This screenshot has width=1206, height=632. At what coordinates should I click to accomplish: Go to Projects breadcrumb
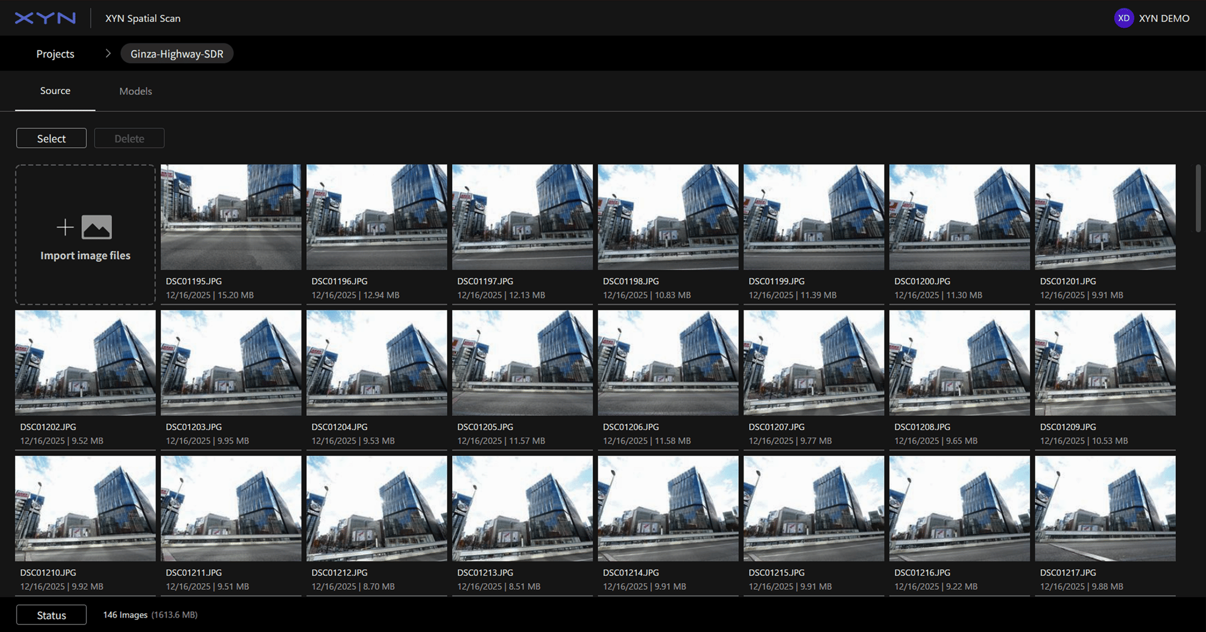pyautogui.click(x=55, y=54)
